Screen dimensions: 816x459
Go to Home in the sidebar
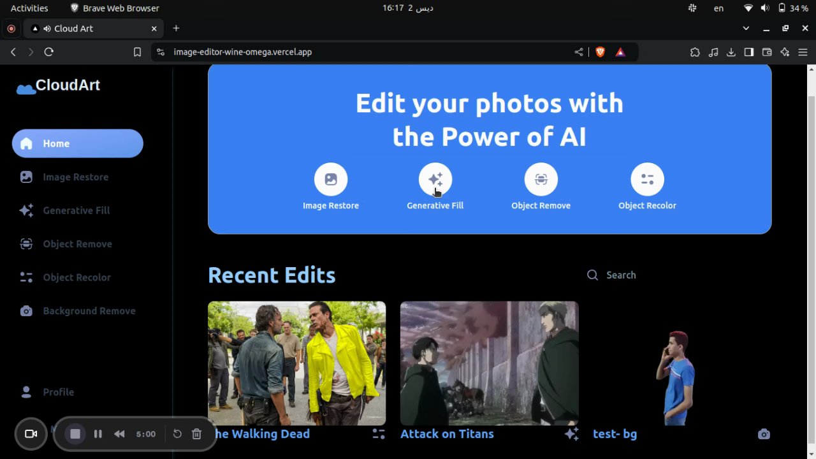[x=78, y=143]
